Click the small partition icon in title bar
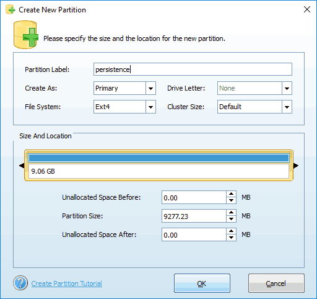The image size is (317, 299). [11, 9]
